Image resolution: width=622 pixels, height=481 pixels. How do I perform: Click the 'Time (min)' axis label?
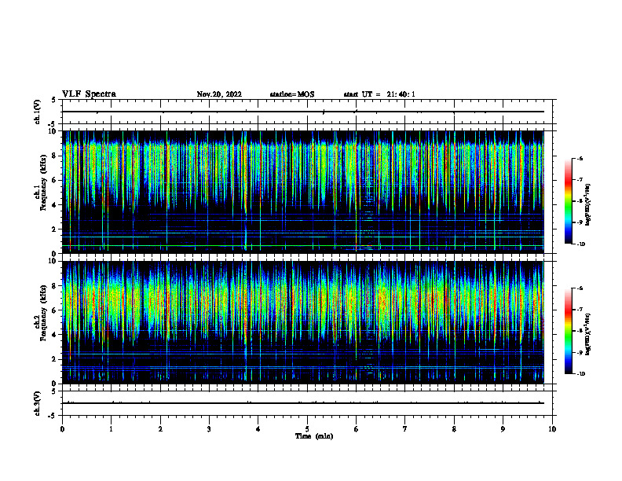click(314, 436)
